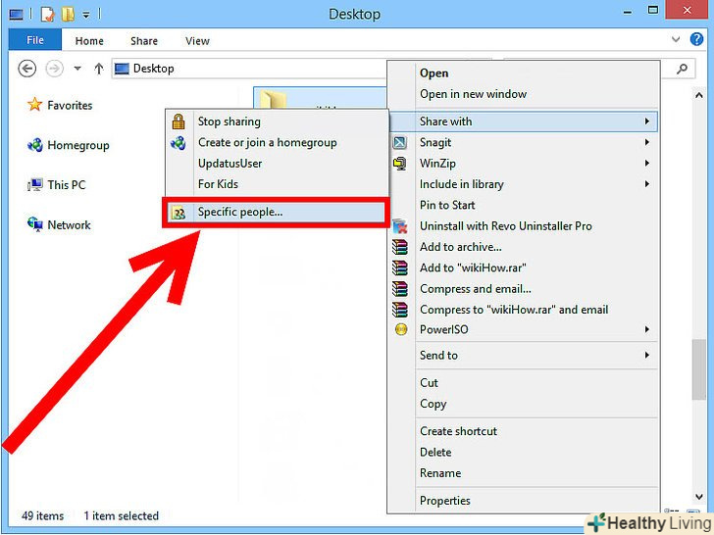Click the WinZip icon in context menu
Screen dimensions: 714x535
tap(400, 164)
